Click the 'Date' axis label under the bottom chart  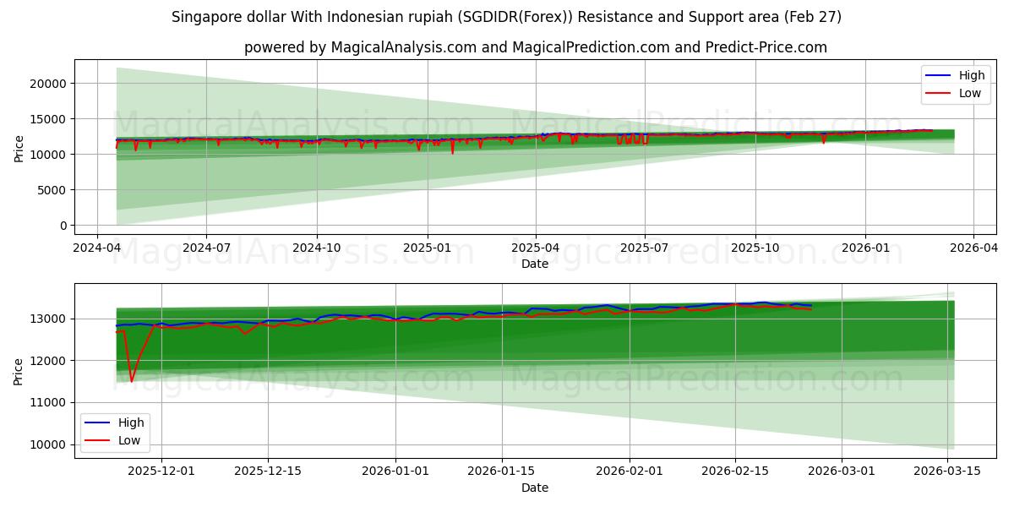pos(535,488)
